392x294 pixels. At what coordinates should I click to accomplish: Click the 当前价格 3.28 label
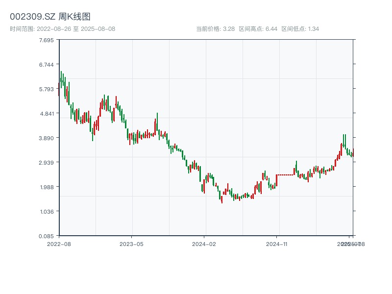click(x=216, y=29)
